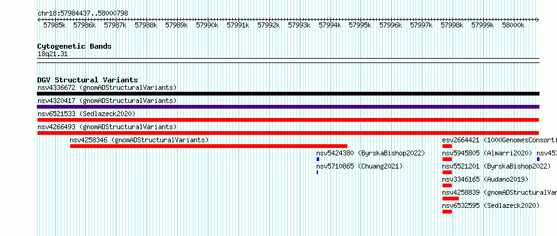Image resolution: width=557 pixels, height=236 pixels.
Task: Click the 57989k ruler tick label
Action: 176,25
